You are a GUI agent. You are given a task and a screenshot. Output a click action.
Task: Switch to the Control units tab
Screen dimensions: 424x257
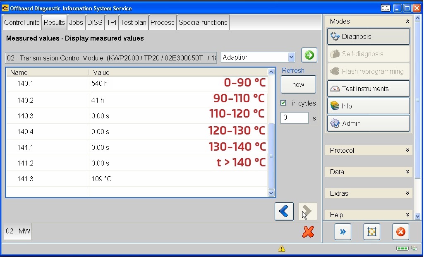22,23
